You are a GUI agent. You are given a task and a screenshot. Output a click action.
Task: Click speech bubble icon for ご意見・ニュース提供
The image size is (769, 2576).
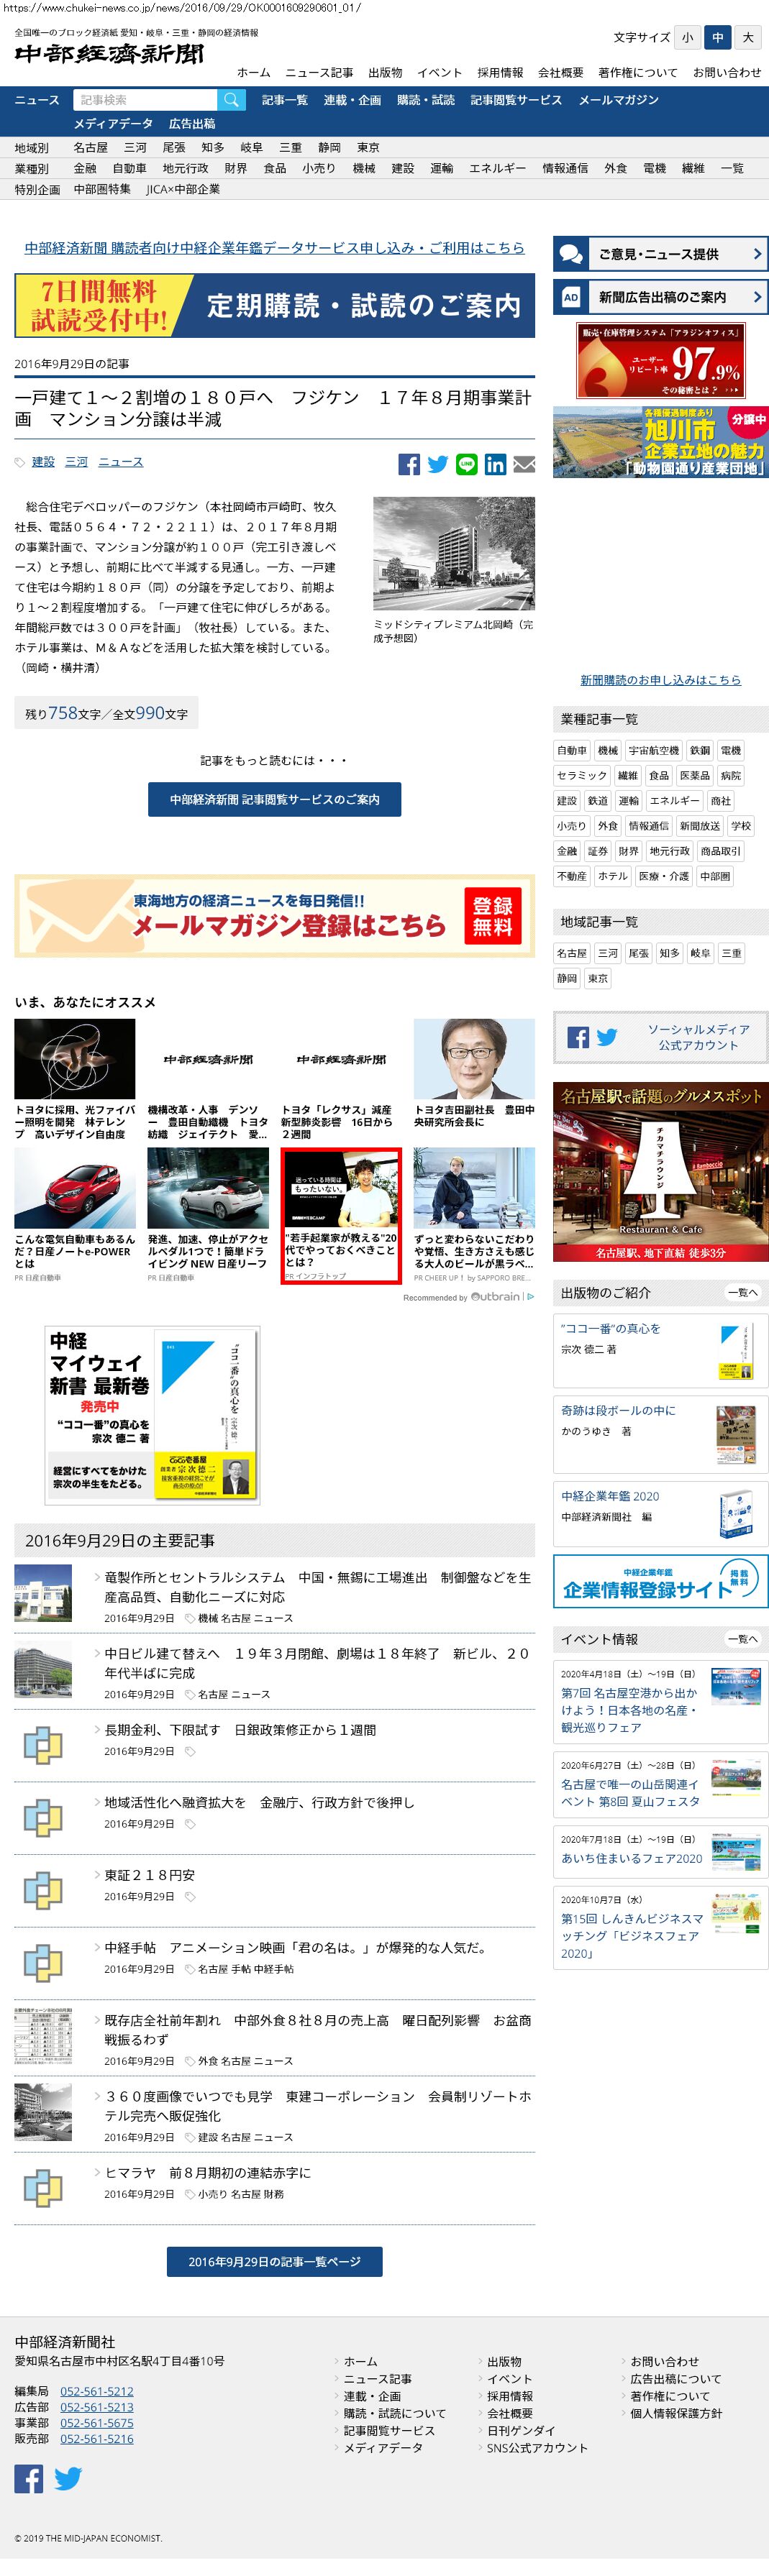click(571, 254)
